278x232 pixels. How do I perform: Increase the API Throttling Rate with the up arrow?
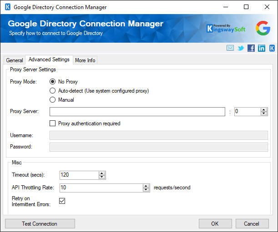click(146, 186)
